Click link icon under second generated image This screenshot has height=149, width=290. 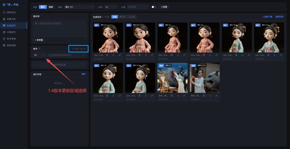152,55
